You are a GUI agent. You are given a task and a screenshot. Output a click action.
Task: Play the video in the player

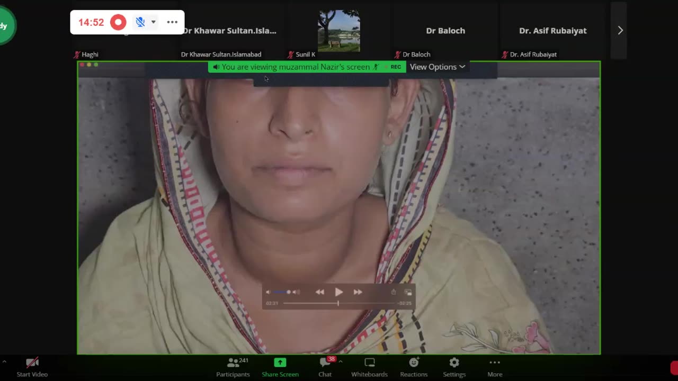339,292
